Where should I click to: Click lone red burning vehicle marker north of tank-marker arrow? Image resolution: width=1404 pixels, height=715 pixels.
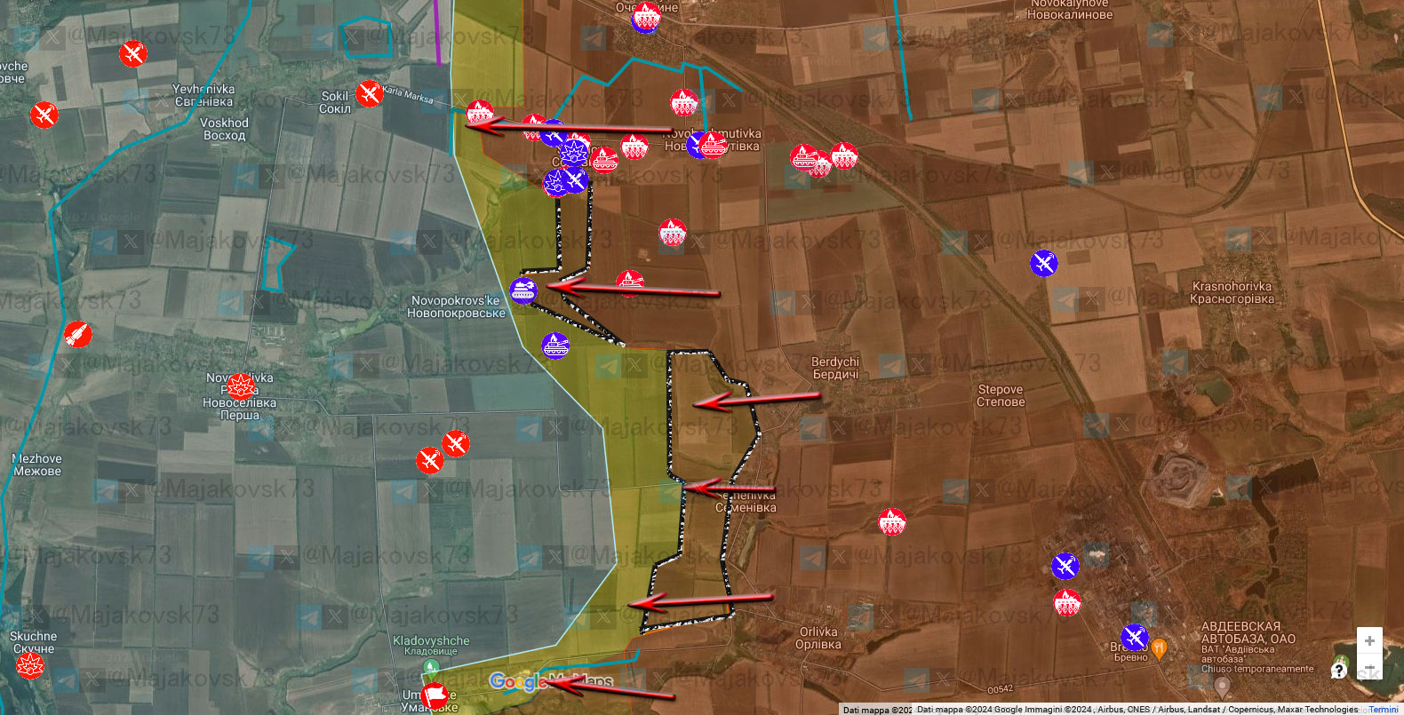673,233
